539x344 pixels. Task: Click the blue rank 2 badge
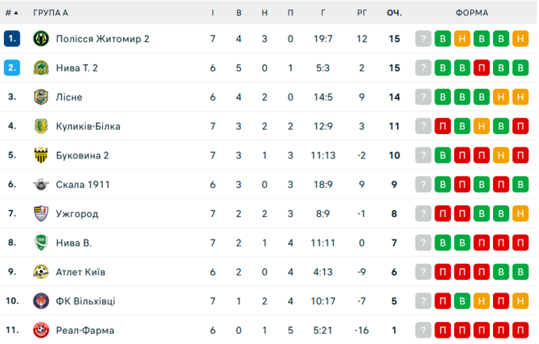pos(12,68)
